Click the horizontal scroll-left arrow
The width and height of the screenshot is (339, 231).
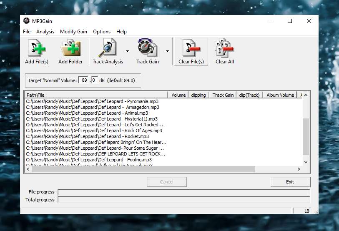(28, 169)
